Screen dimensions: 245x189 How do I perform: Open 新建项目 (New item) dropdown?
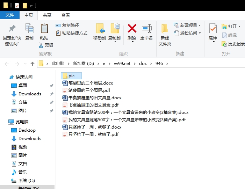click(x=187, y=25)
